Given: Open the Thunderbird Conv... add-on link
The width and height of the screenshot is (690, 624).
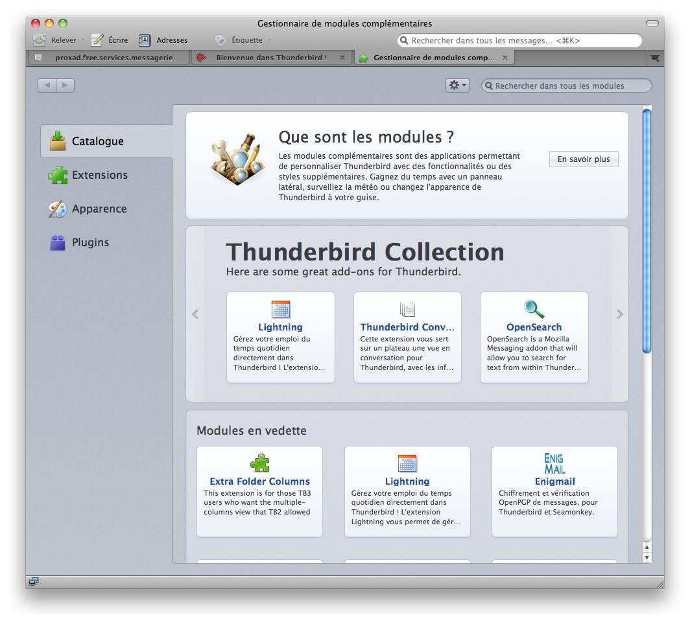Looking at the screenshot, I should (407, 327).
